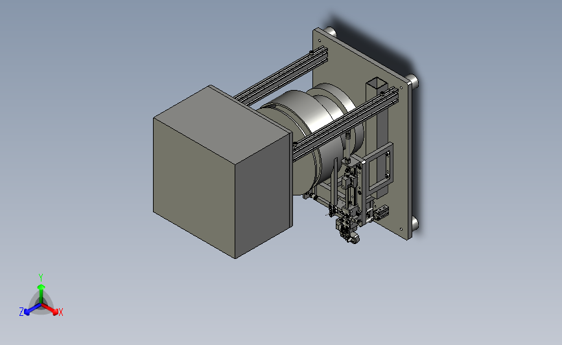Click the red X axis on orientation triad
Viewport: 562px width, 345px height.
50,309
